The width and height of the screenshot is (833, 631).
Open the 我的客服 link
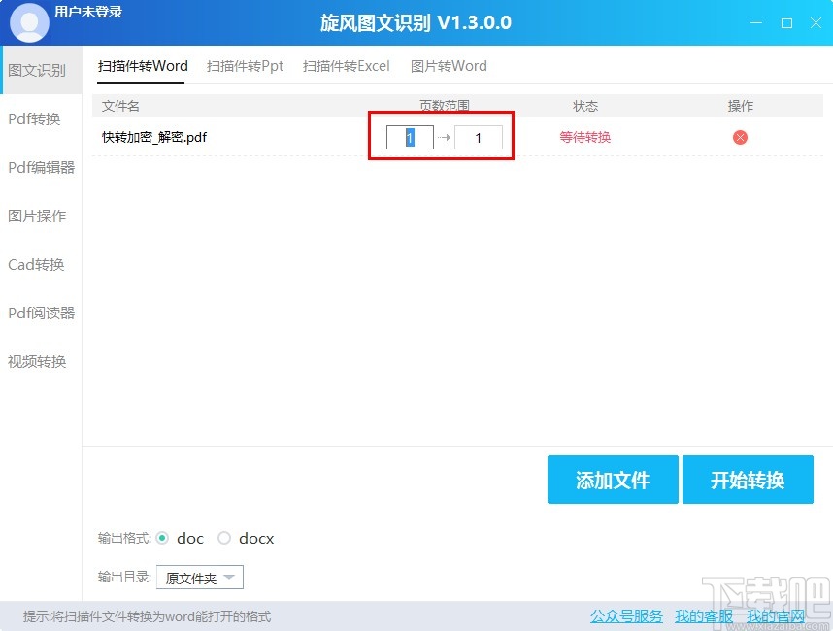coord(703,615)
